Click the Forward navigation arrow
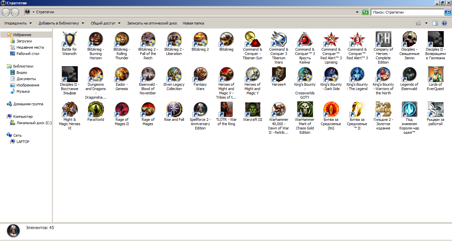 15,13
